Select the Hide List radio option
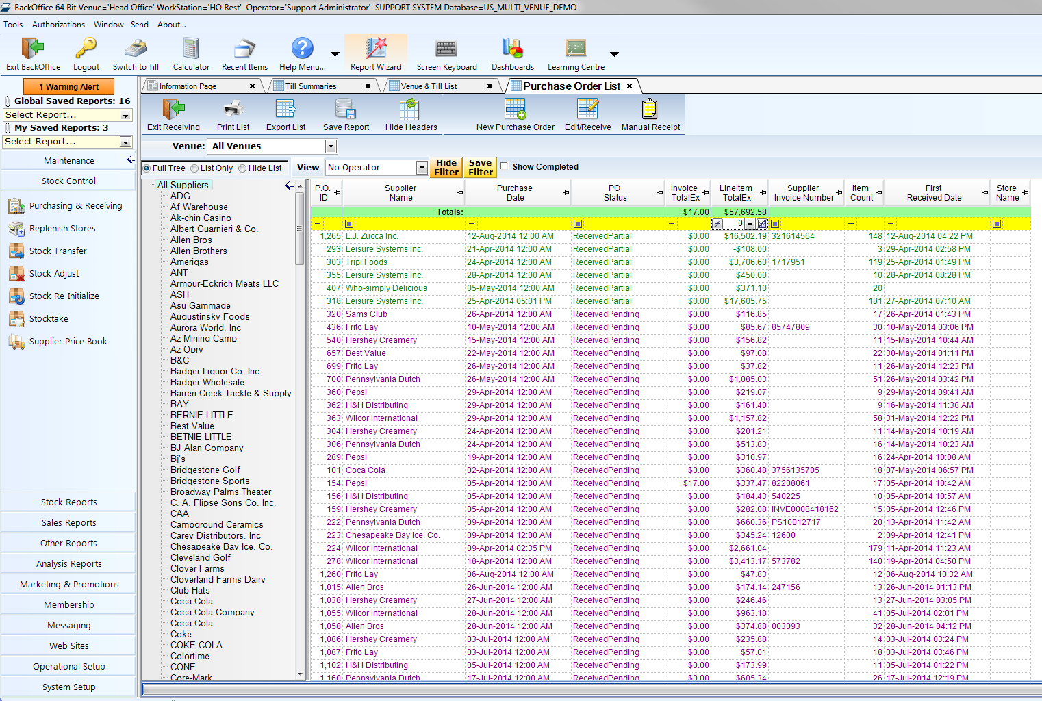The height and width of the screenshot is (701, 1042). pos(243,168)
